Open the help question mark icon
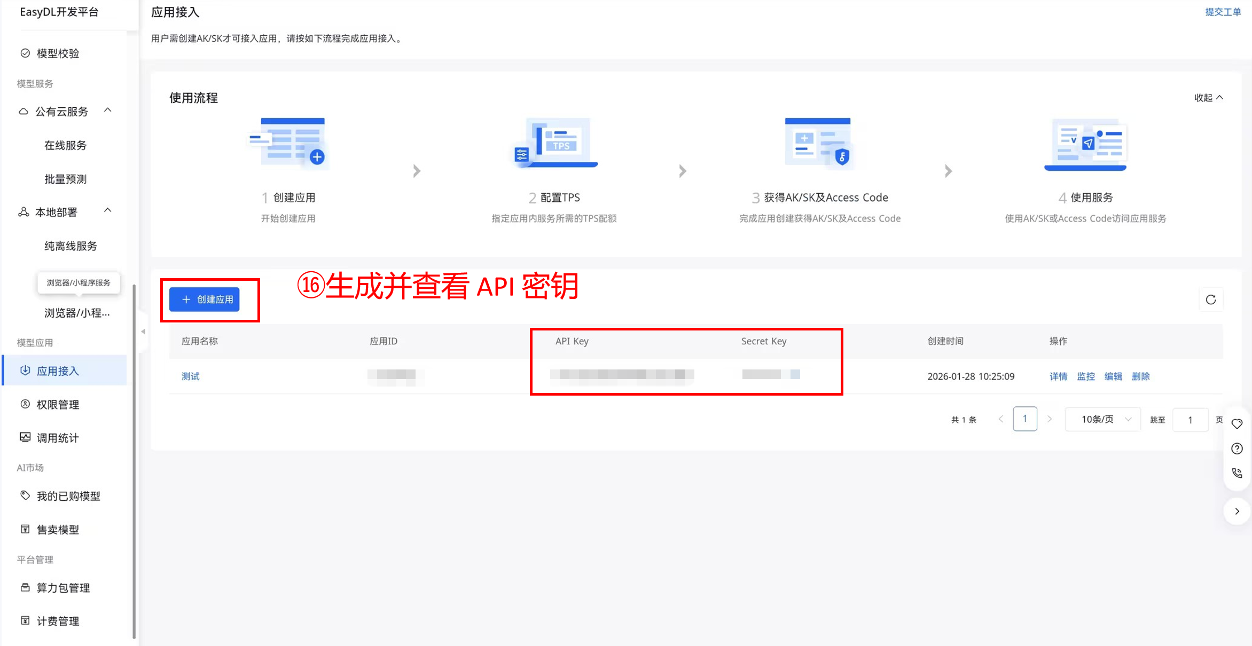 (1237, 448)
